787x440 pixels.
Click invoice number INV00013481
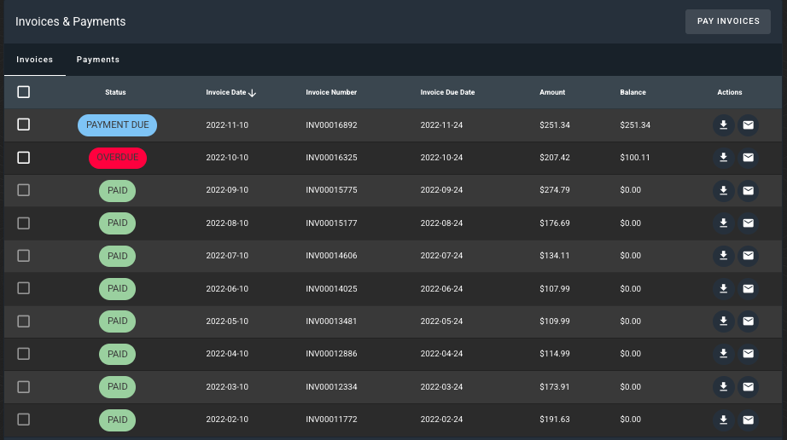[331, 321]
